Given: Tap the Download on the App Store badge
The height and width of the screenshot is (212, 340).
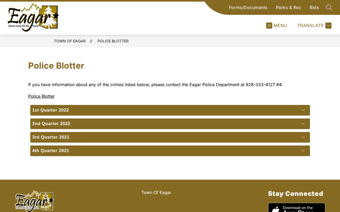Looking at the screenshot, I should point(296,207).
